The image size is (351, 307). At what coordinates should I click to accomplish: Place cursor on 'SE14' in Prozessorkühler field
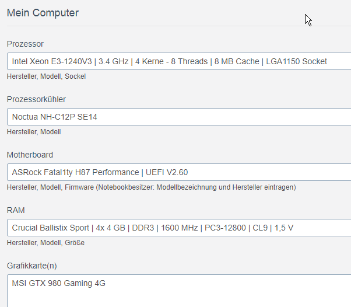click(x=87, y=117)
